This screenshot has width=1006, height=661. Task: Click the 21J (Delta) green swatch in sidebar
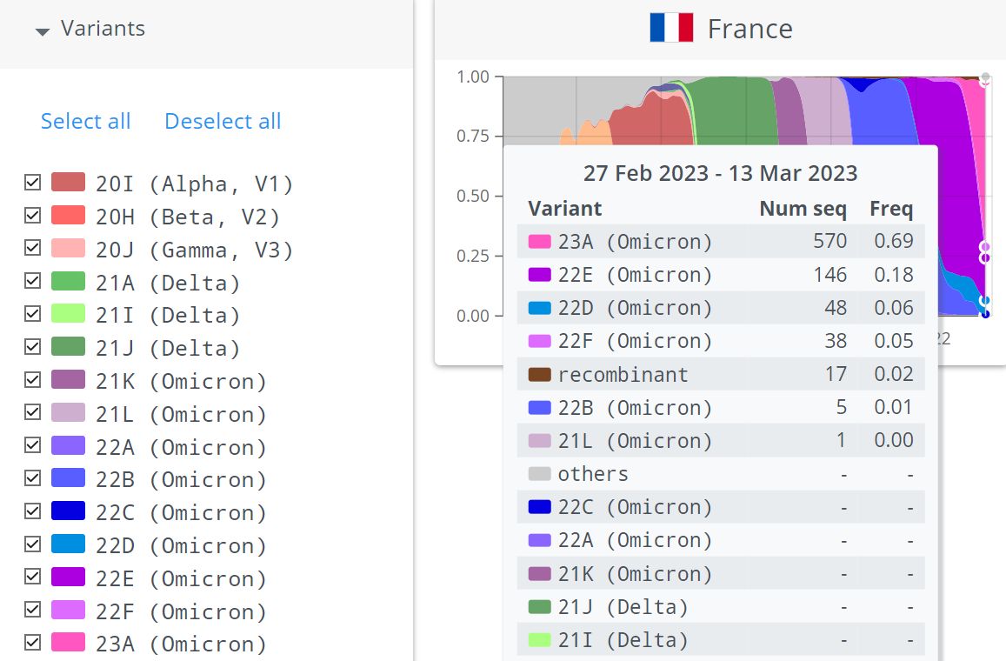(x=68, y=348)
